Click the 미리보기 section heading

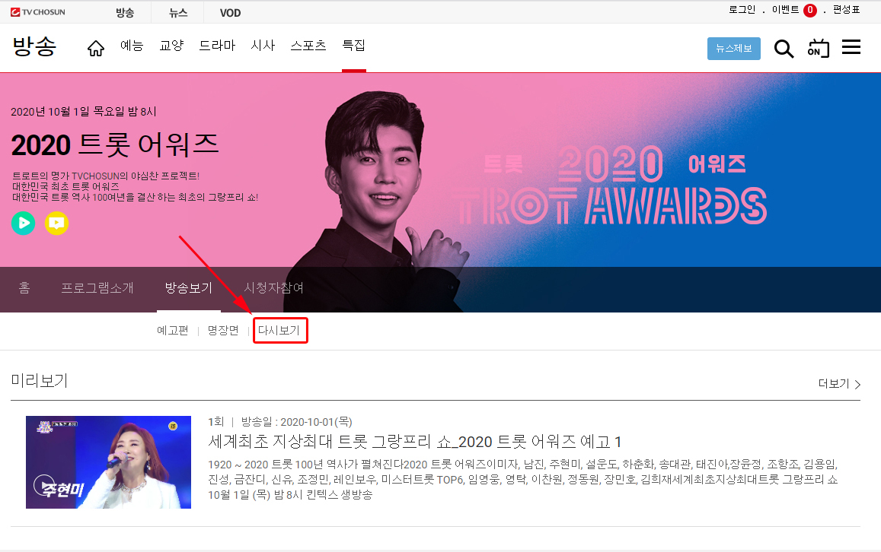point(40,380)
